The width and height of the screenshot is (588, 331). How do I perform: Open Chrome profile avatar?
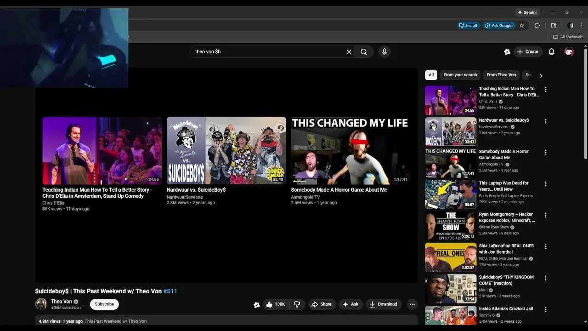coord(570,26)
